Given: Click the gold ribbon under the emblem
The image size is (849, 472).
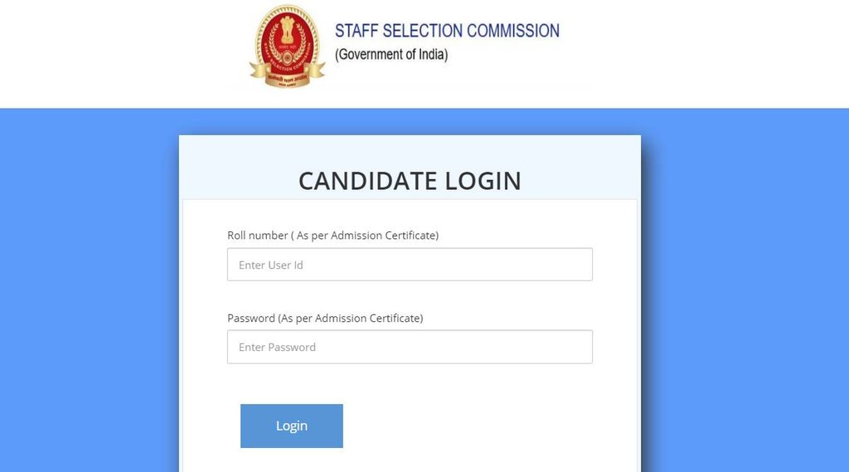Looking at the screenshot, I should 288,76.
